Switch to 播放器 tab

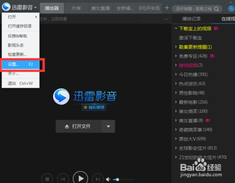[52, 8]
